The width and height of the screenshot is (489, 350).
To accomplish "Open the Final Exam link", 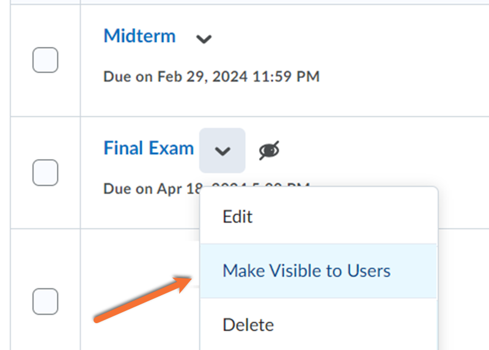I will (x=149, y=148).
